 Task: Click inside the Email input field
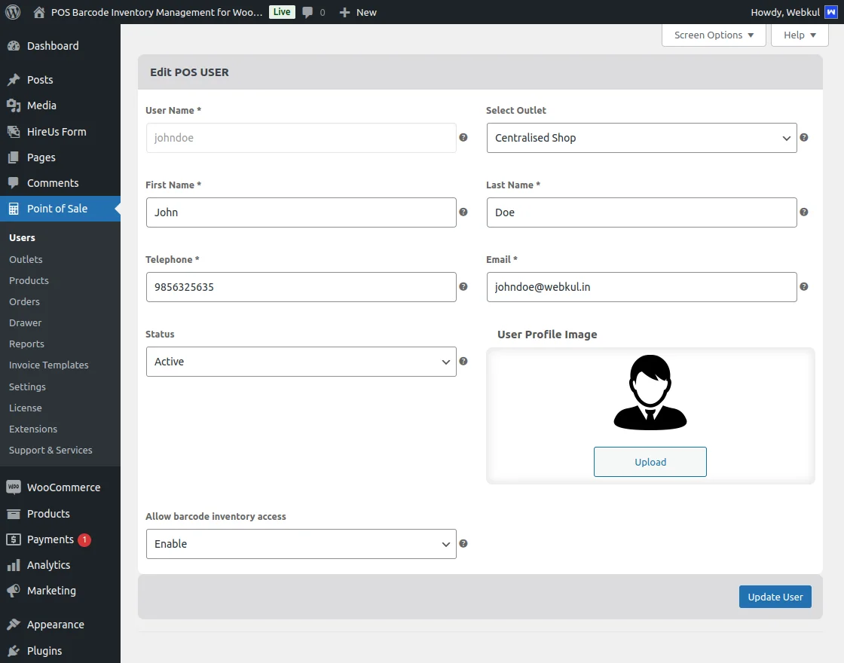[641, 287]
